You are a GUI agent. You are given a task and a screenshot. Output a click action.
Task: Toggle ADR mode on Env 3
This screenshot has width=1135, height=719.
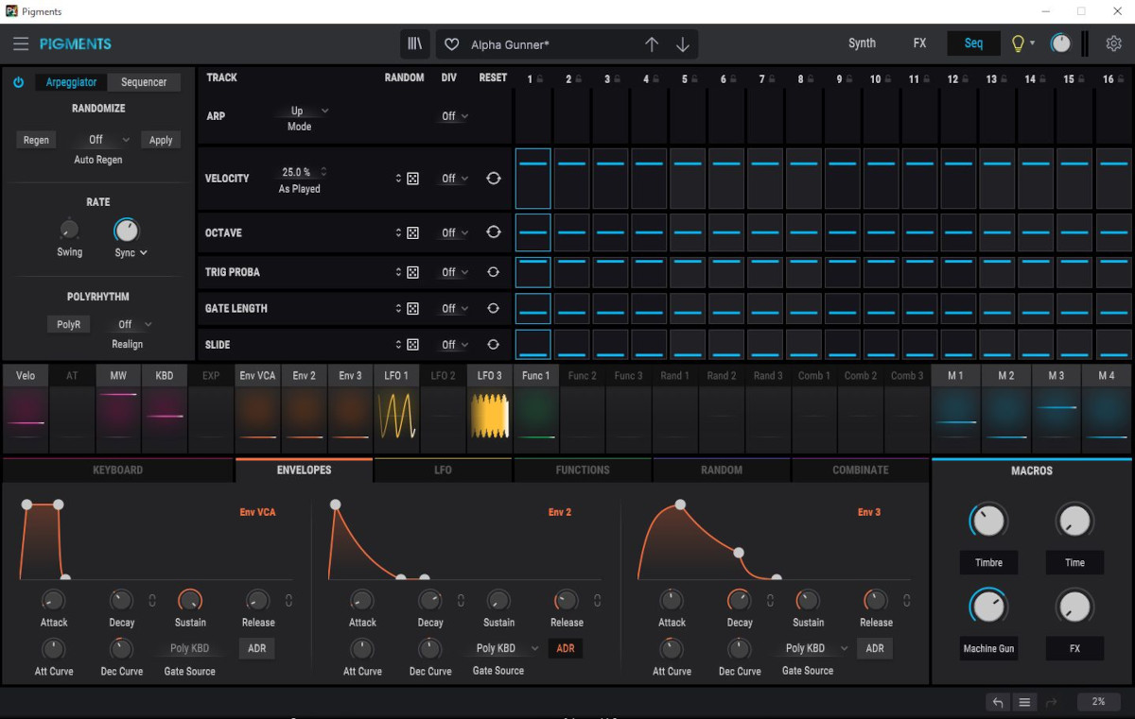875,648
